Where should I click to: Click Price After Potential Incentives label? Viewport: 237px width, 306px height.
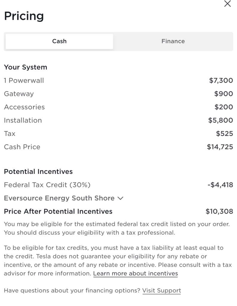(x=58, y=212)
